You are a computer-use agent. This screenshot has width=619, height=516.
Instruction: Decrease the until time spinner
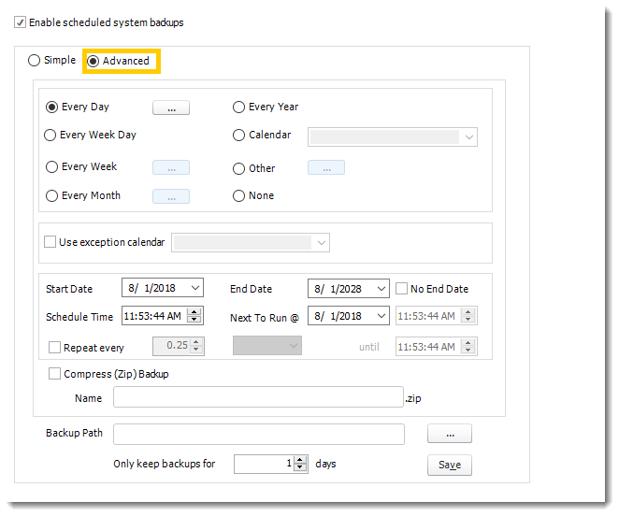[x=468, y=351]
